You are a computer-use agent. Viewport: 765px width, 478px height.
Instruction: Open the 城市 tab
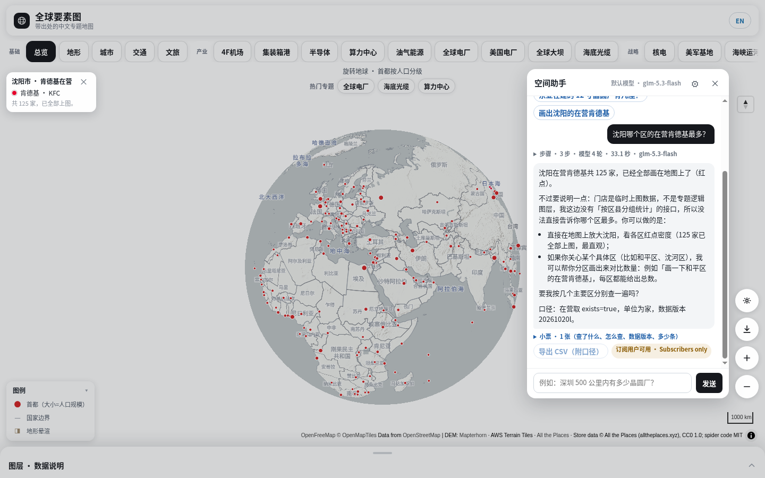[x=107, y=52]
